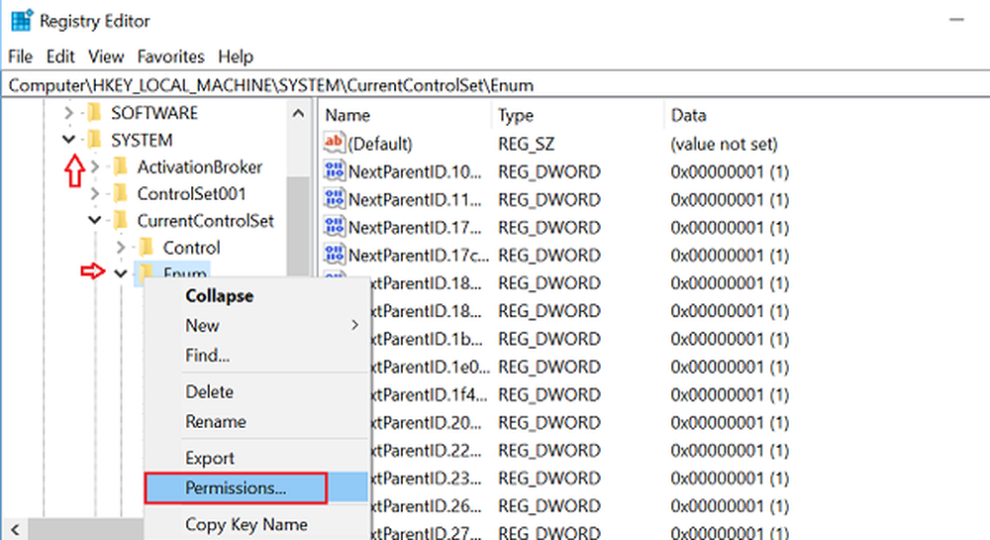Expand the Control key chevron
990x540 pixels.
point(121,247)
